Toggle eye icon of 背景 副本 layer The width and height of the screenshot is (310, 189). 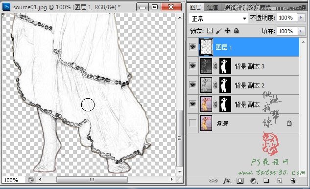193,104
